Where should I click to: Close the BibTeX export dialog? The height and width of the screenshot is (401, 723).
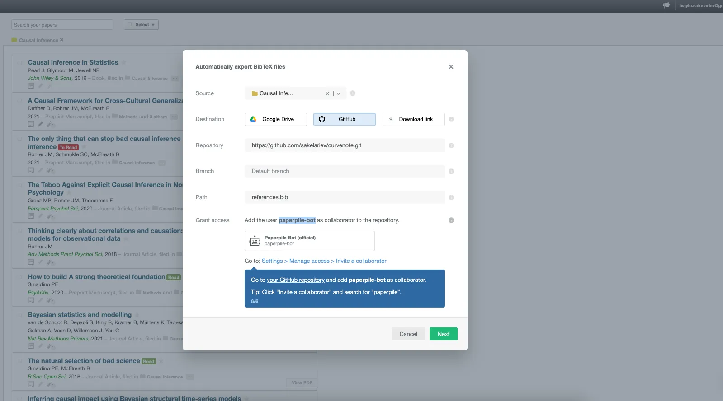451,67
